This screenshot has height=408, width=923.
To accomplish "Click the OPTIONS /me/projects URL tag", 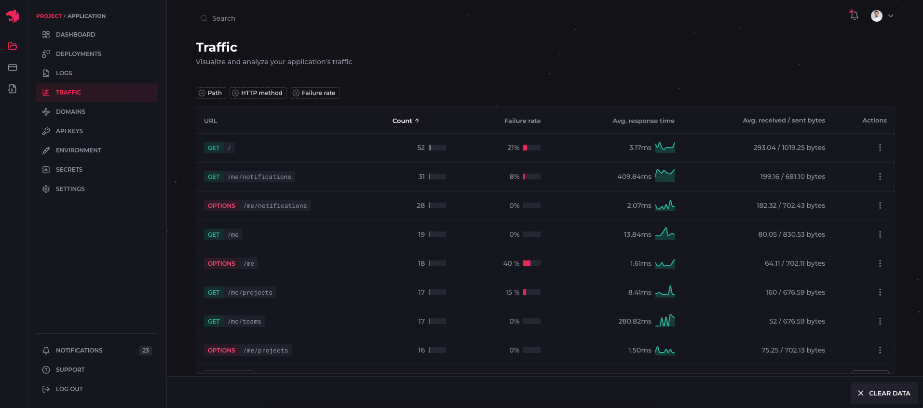I will point(248,350).
